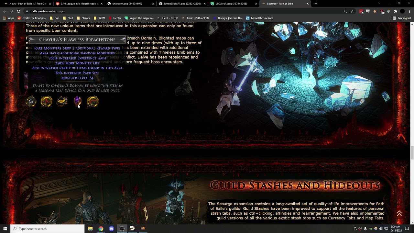Screen dimensions: 414x233
Task: Open the poe bookmarks folder
Action: pyautogui.click(x=54, y=18)
